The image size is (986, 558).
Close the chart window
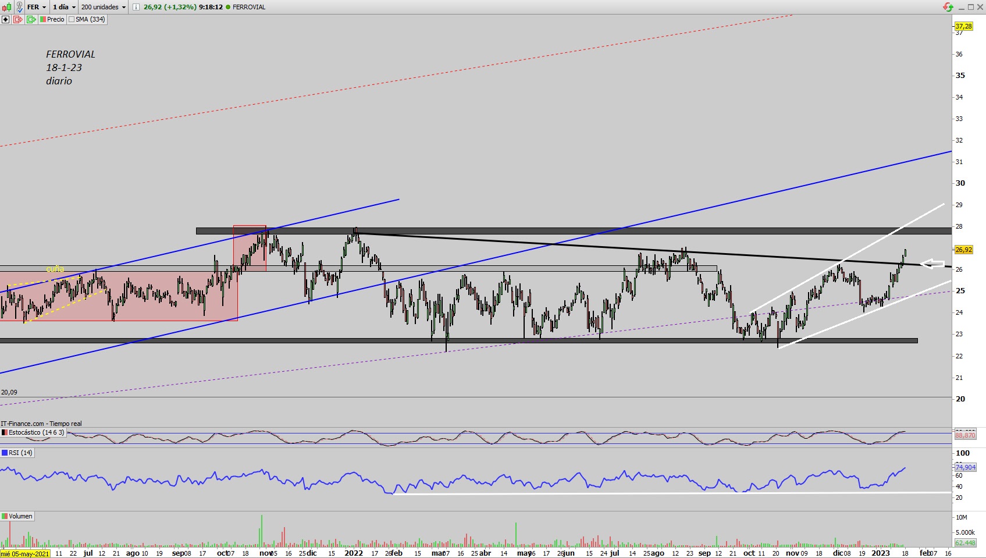(980, 7)
